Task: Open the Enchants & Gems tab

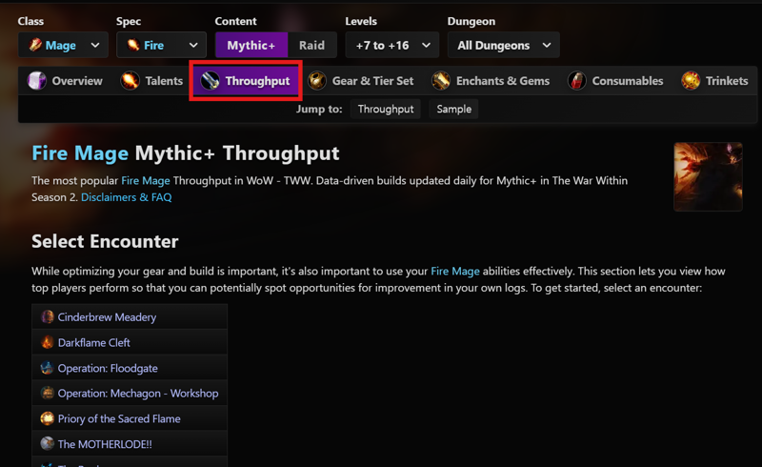Action: pos(491,81)
